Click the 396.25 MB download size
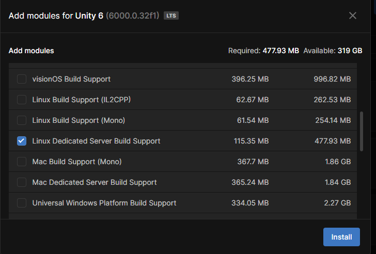Viewport: 376px width, 254px height. click(x=250, y=79)
